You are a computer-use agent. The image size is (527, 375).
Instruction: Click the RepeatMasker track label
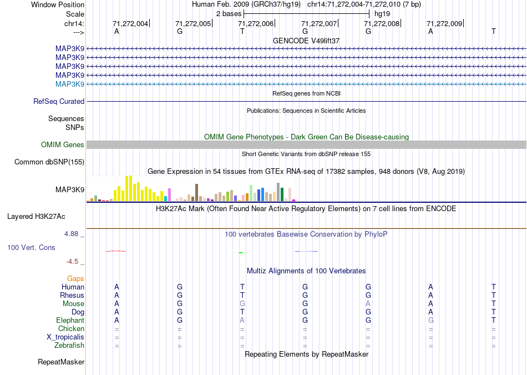click(61, 362)
